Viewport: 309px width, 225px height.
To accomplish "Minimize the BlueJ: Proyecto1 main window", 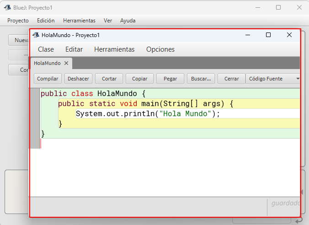I will pyautogui.click(x=258, y=8).
